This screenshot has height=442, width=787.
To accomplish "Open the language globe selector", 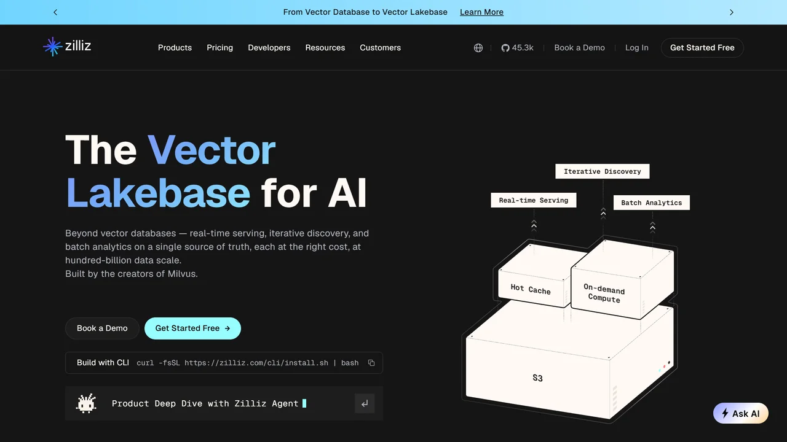I will click(x=478, y=48).
